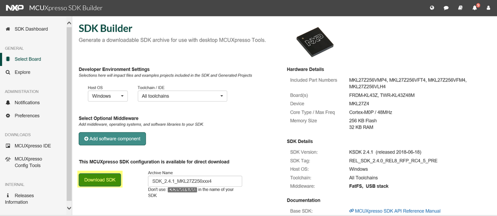
Task: Click the Preferences gear icon
Action: [x=8, y=115]
